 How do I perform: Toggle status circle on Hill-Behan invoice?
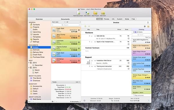[79, 60]
